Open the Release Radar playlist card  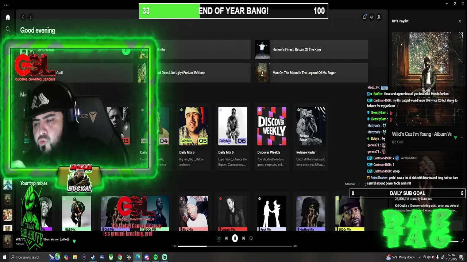pos(311,138)
